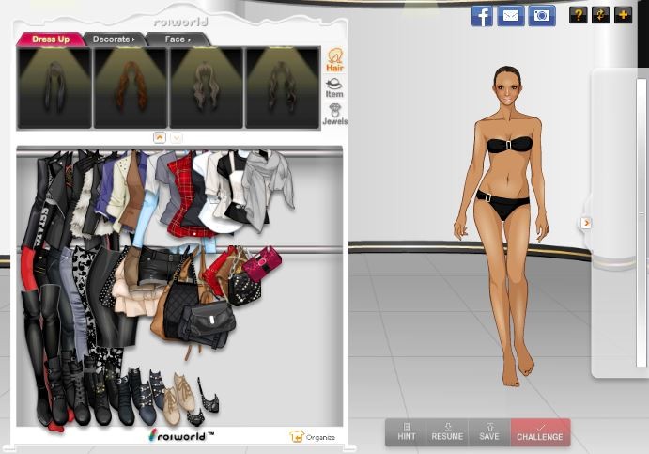The width and height of the screenshot is (649, 454).
Task: Select the Hair category icon
Action: 334,61
